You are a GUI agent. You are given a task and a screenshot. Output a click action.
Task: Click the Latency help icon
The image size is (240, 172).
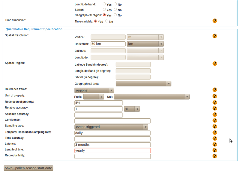214,144
